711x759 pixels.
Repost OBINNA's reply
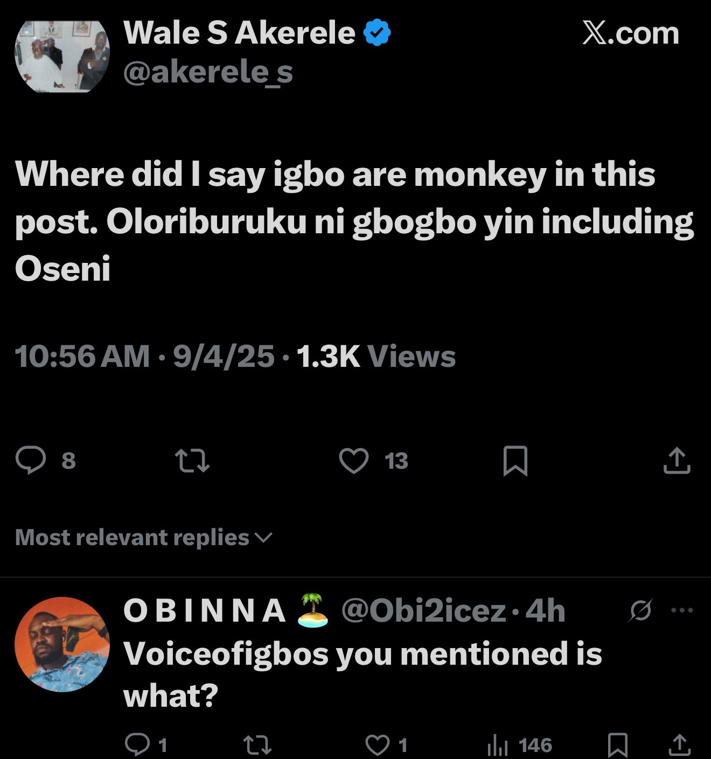pos(257,745)
